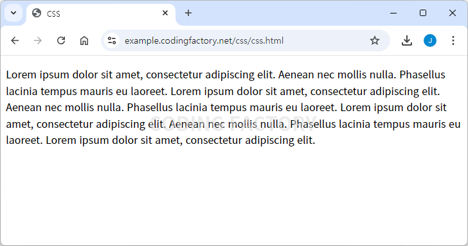Open a new tab with plus button
Viewport: 468px width, 246px height.
coord(188,13)
